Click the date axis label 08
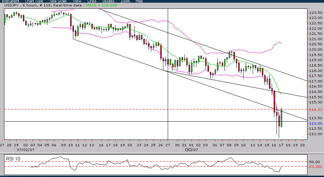The width and height of the screenshot is (324, 177). (x=229, y=145)
